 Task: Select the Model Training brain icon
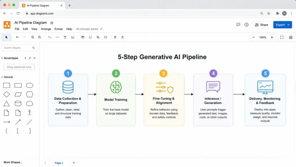116,87
